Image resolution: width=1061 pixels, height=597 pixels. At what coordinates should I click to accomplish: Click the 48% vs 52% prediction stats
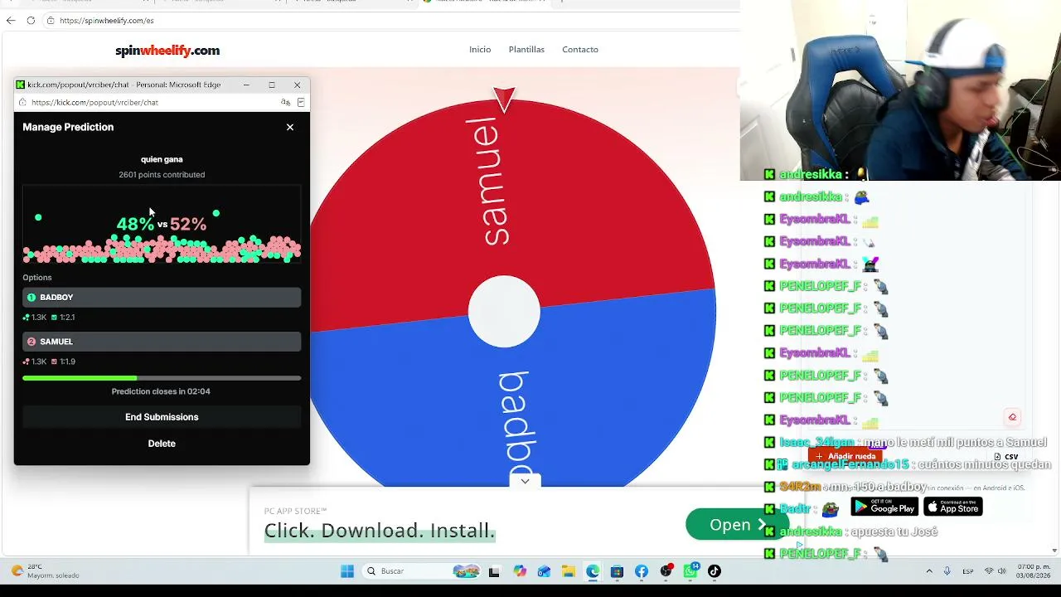(x=162, y=224)
